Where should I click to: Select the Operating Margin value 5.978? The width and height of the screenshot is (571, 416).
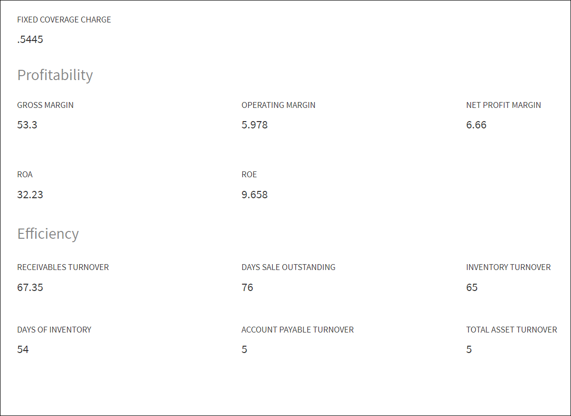[x=255, y=125]
